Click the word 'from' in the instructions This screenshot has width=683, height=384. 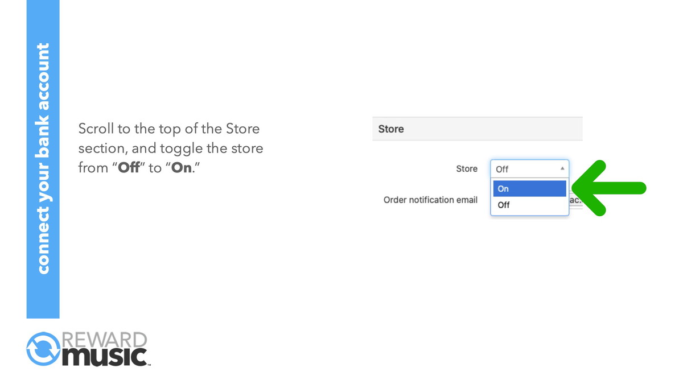tap(93, 168)
